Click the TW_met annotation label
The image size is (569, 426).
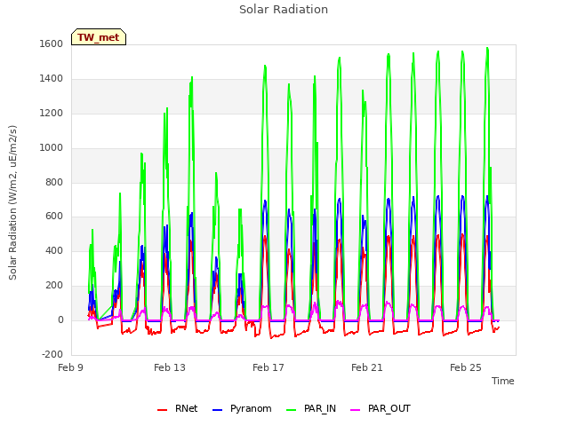click(x=99, y=37)
